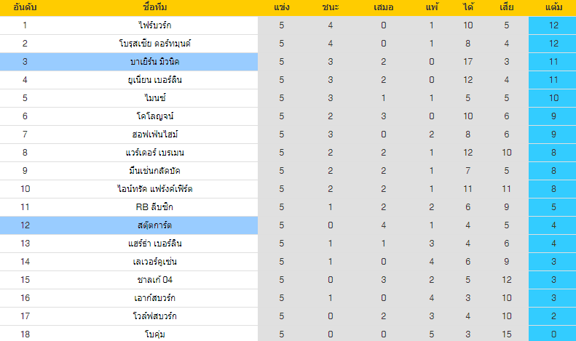Open last placed team โบคุ่ม
This screenshot has width=576, height=341.
coord(154,334)
